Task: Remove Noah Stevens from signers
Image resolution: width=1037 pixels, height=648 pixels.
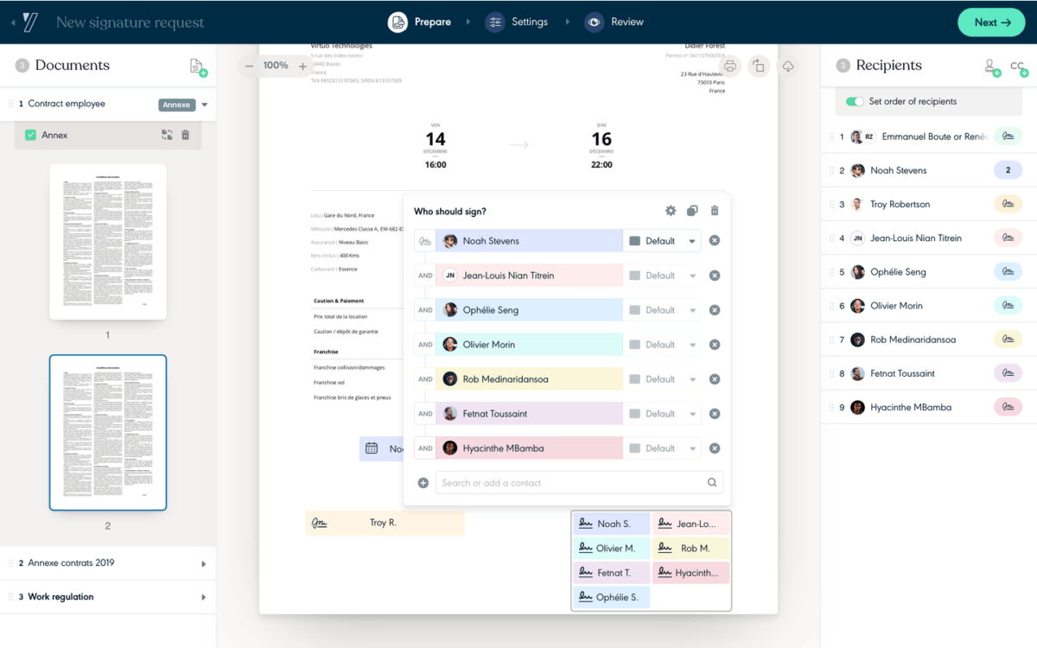Action: [715, 241]
